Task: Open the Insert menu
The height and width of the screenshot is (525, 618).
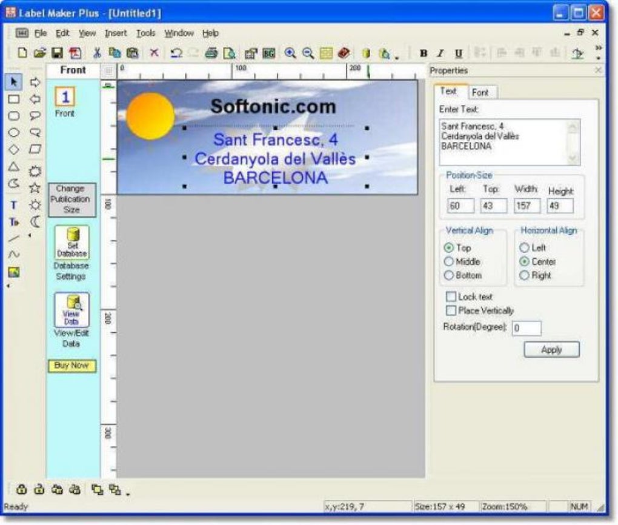Action: click(x=116, y=33)
